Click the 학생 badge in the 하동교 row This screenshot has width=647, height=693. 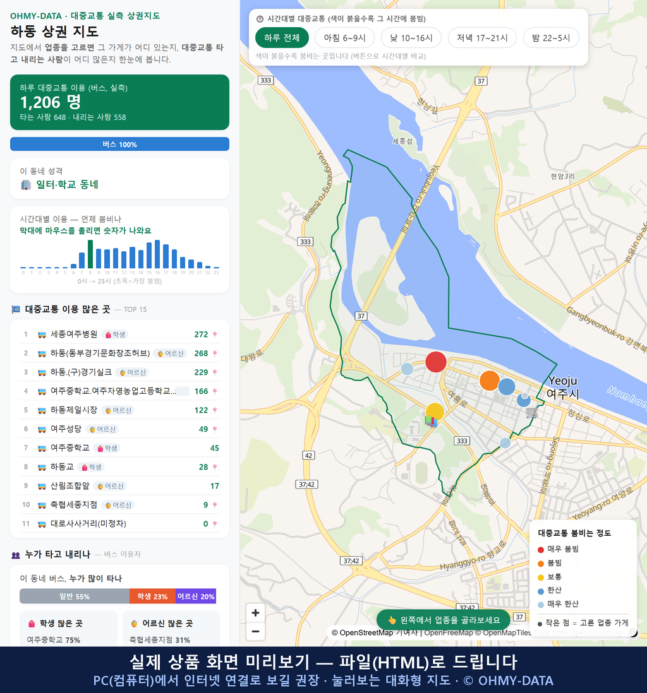click(92, 467)
